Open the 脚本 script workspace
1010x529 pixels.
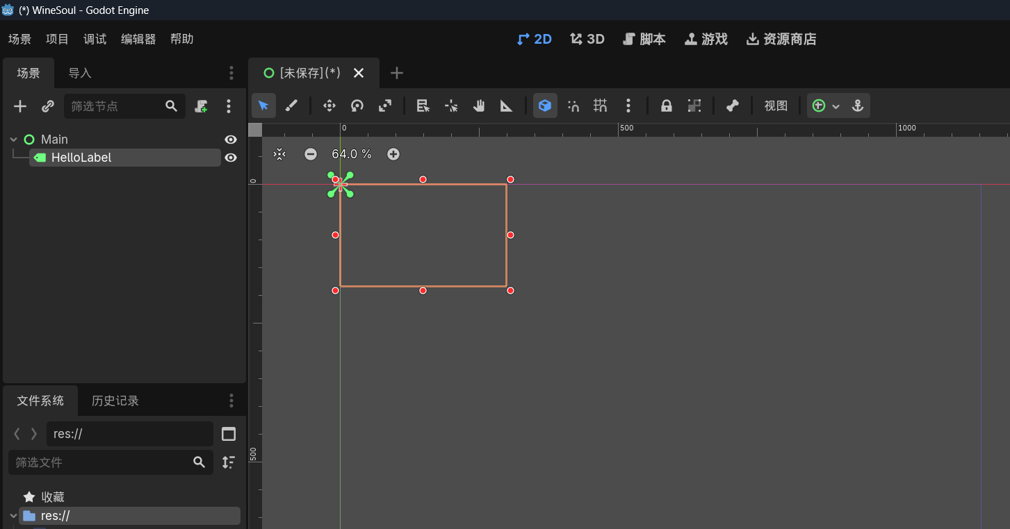point(644,39)
